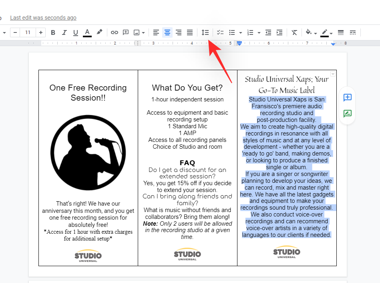Toggle italic formatting
This screenshot has height=283, width=380.
(x=64, y=32)
